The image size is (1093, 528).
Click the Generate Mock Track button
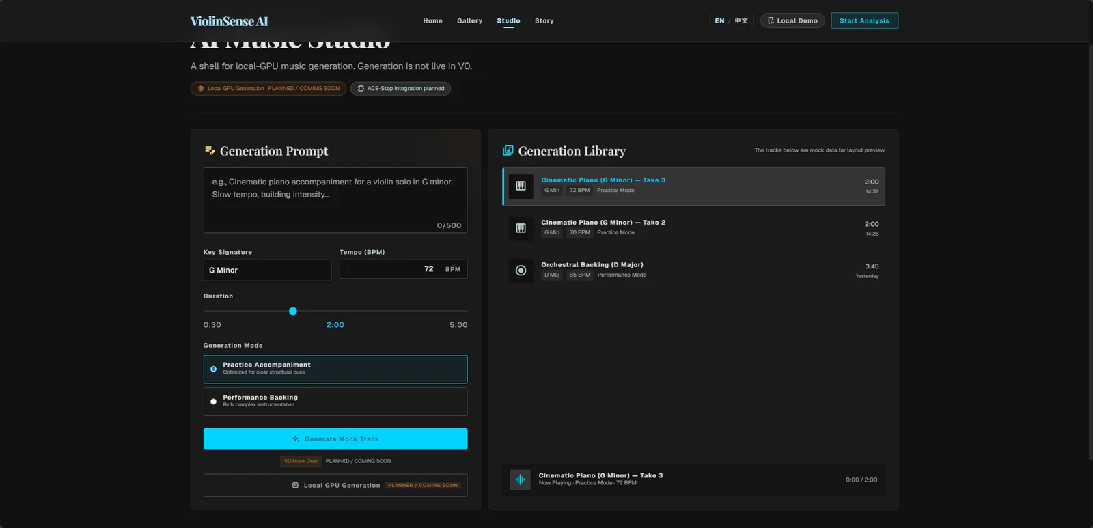[335, 439]
